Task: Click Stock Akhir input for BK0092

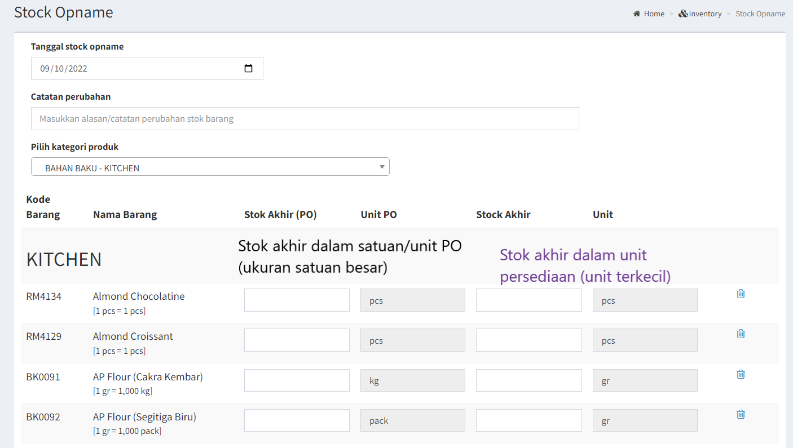Action: [x=528, y=420]
